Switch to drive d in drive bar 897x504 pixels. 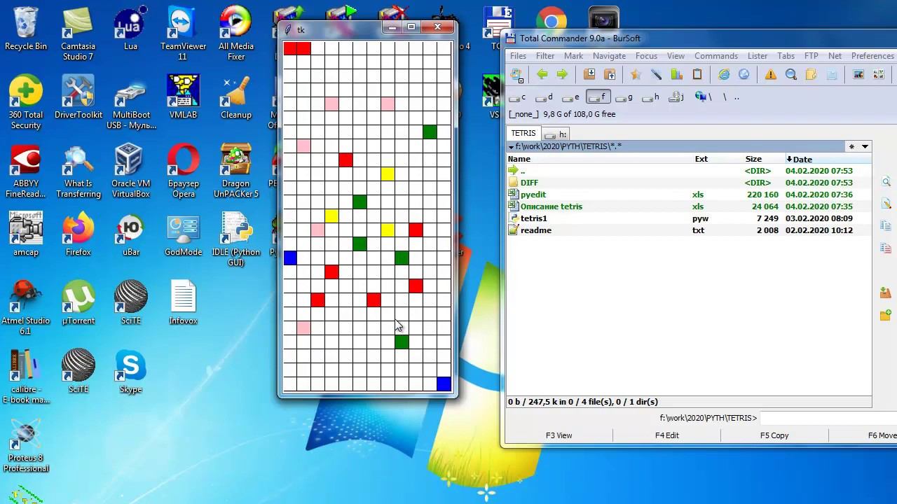coord(545,97)
